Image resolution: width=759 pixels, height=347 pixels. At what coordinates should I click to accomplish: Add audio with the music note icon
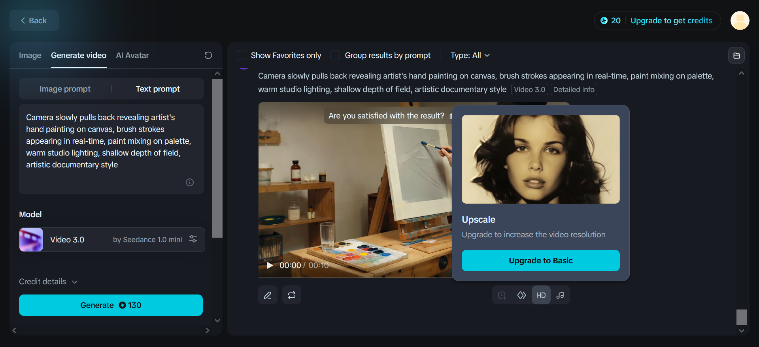pyautogui.click(x=560, y=295)
